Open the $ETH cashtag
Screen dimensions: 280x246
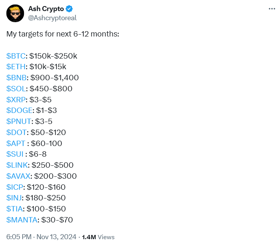[x=16, y=67]
